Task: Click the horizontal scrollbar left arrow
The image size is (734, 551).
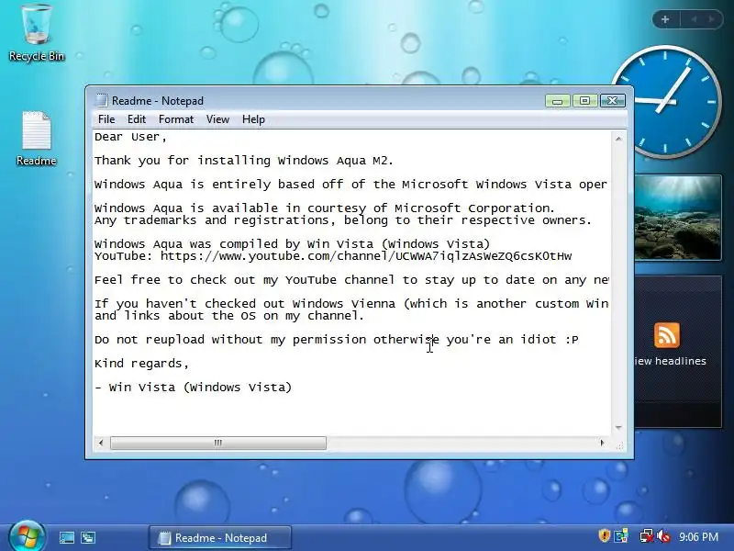Action: 101,443
